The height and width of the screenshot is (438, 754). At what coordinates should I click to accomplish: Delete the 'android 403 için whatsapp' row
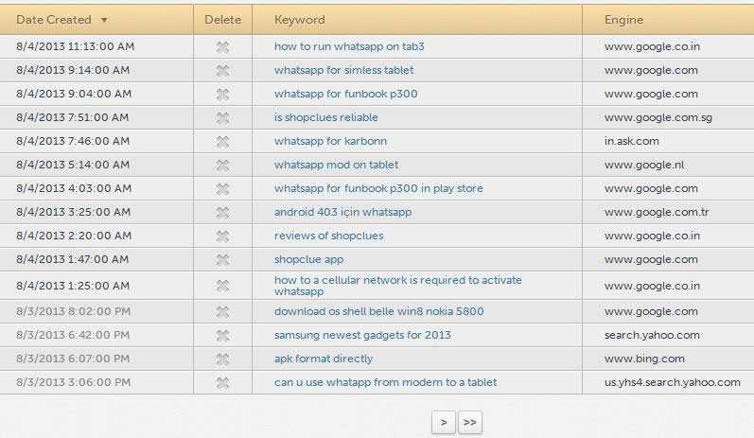(222, 213)
